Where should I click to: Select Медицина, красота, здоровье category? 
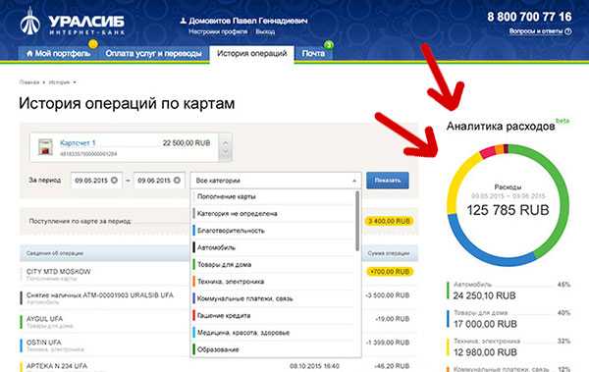(273, 333)
